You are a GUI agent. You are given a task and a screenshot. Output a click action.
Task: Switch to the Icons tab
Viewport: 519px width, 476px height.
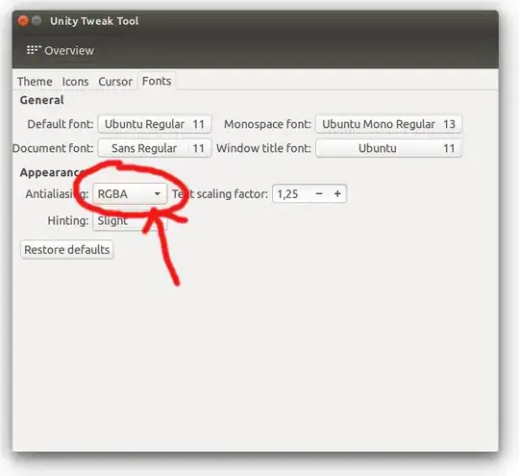pyautogui.click(x=76, y=82)
